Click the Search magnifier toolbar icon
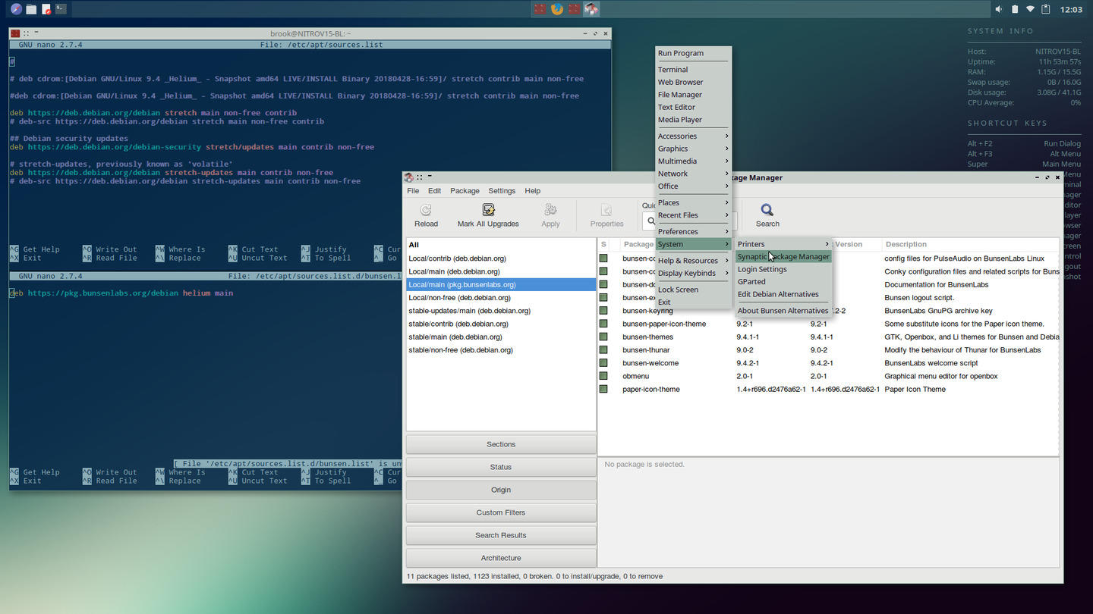1093x614 pixels. [x=767, y=210]
